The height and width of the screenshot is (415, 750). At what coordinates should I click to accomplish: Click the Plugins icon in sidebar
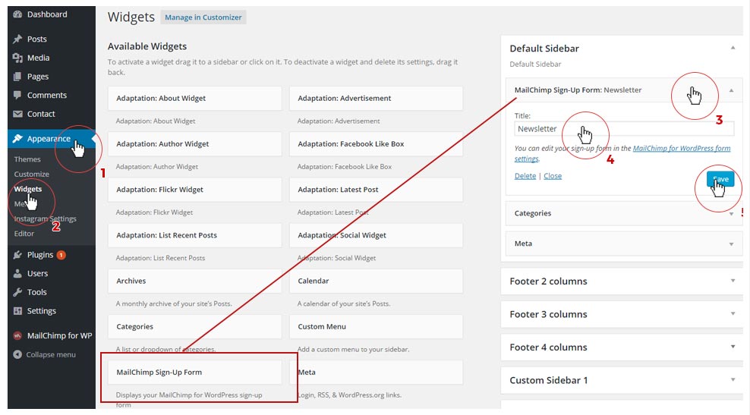tap(17, 255)
